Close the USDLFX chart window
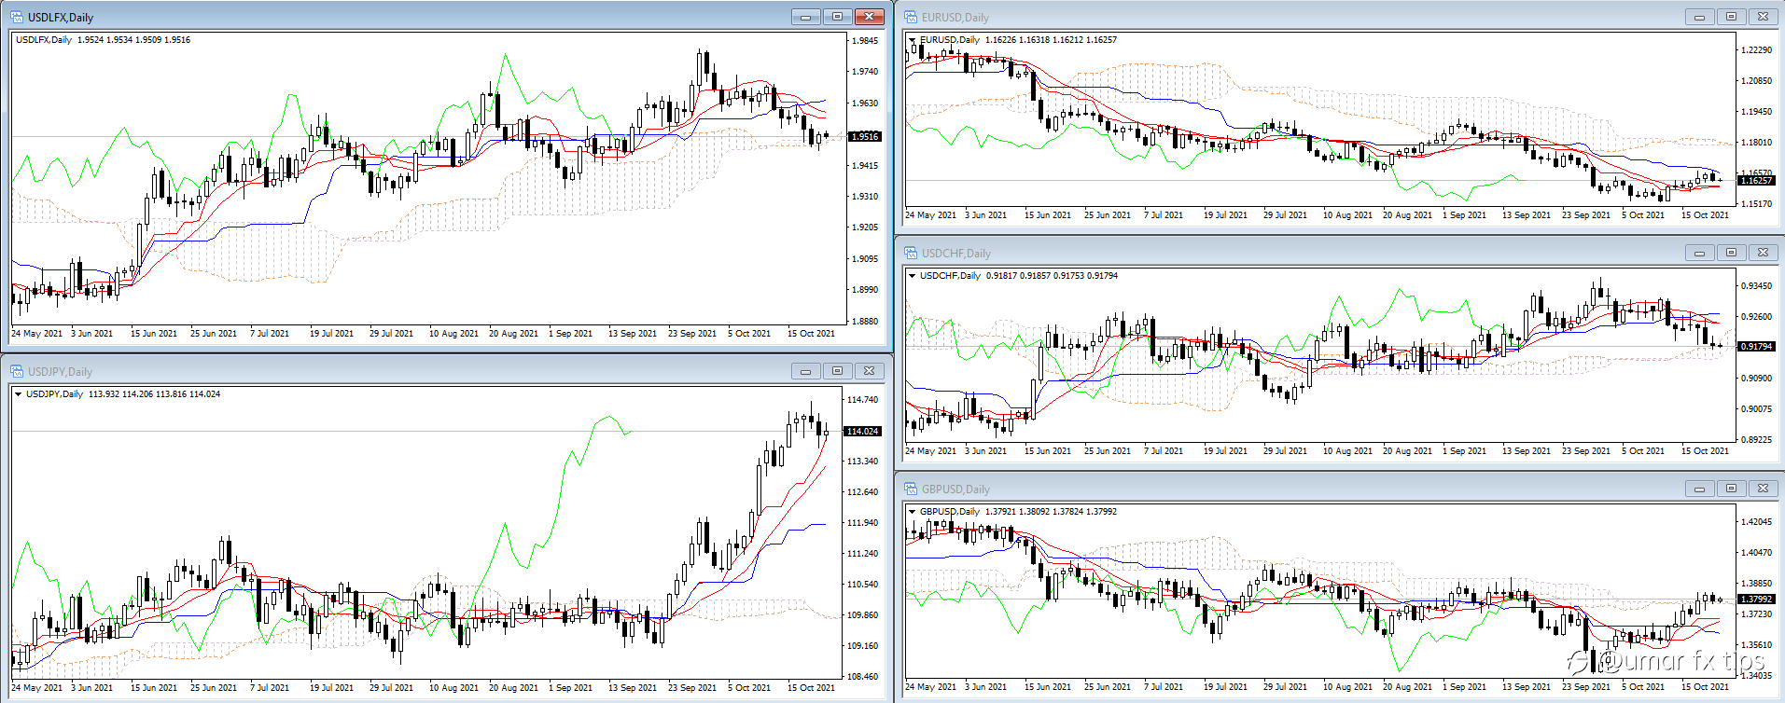Viewport: 1785px width, 703px height. click(x=869, y=17)
